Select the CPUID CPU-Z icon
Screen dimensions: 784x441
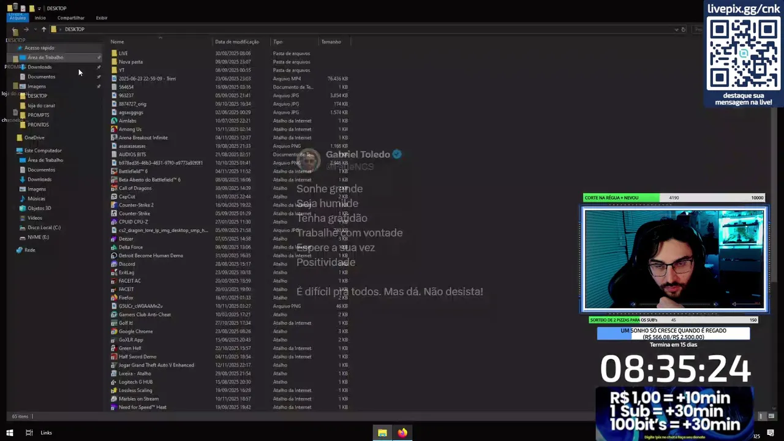click(114, 222)
